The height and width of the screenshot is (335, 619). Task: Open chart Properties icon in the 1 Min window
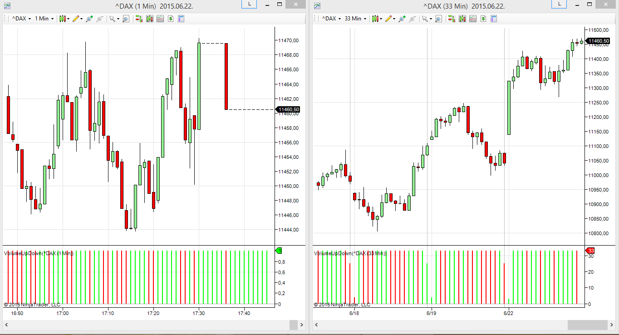coord(181,19)
